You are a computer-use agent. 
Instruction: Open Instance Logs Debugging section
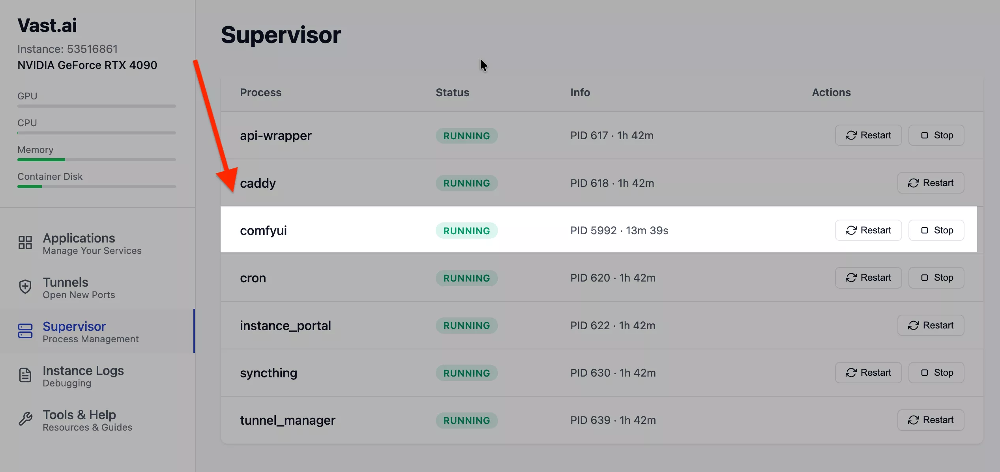(97, 376)
